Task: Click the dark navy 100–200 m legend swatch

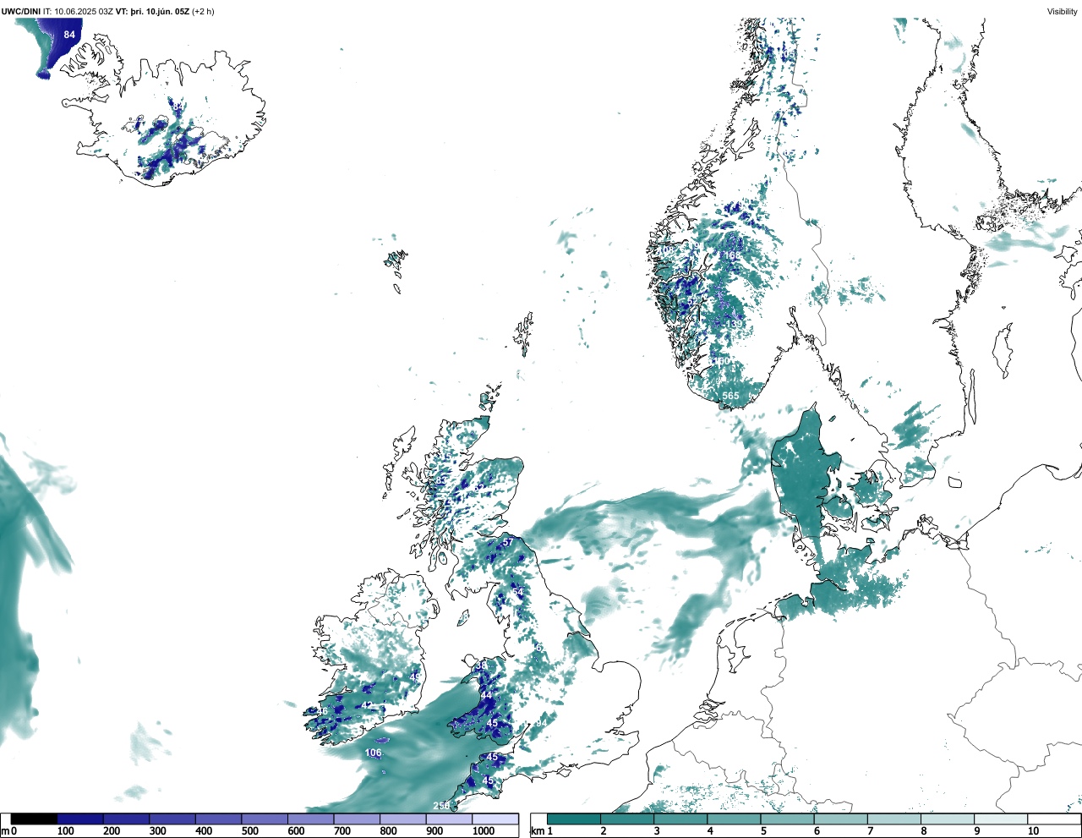Action: 80,819
